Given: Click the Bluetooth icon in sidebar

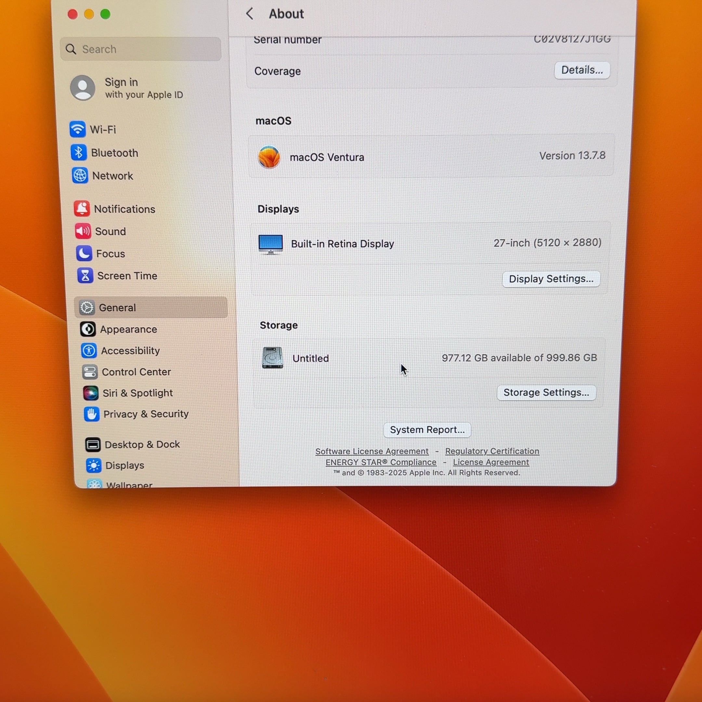Looking at the screenshot, I should coord(78,152).
